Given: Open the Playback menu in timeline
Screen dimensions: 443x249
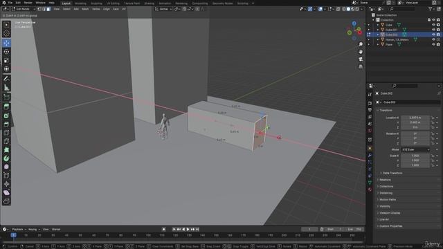Looking at the screenshot, I should (19, 229).
